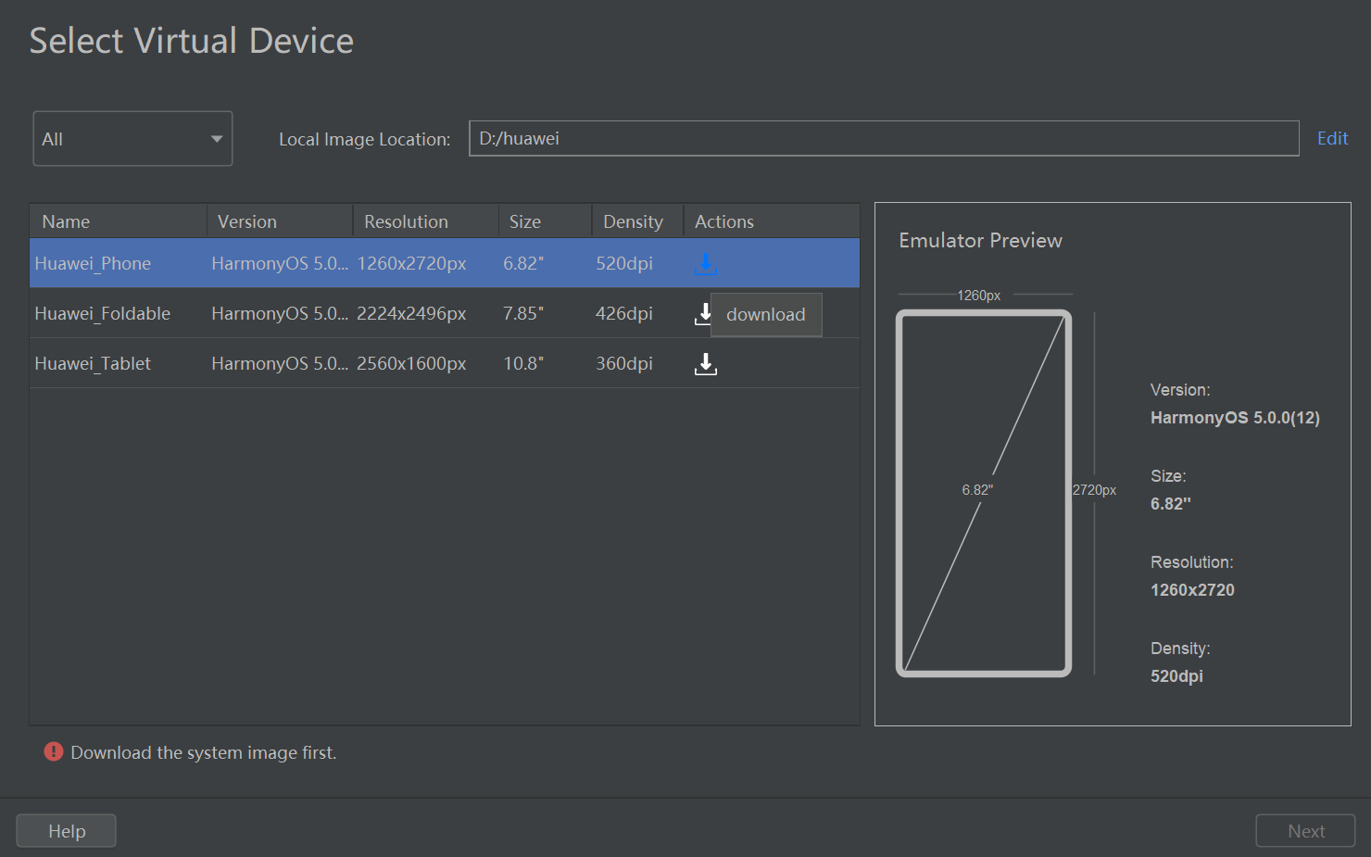This screenshot has height=857, width=1371.
Task: Click the Edit link for image location
Action: [1332, 138]
